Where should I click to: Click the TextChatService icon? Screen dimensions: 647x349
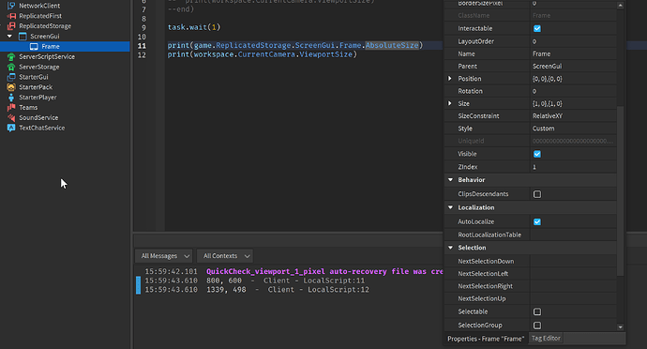point(11,128)
